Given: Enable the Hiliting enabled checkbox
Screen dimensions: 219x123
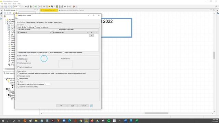Looking at the screenshot, I should [x=18, y=79].
